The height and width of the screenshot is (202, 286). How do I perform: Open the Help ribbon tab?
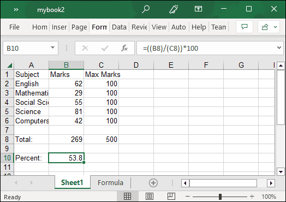coord(199,27)
